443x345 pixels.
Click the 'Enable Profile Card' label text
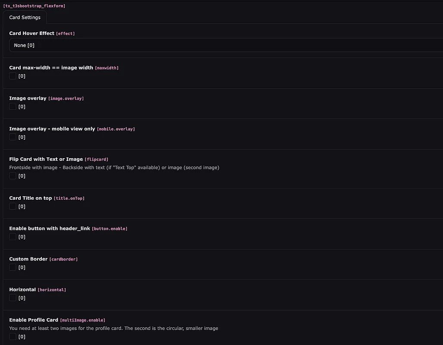click(x=34, y=320)
